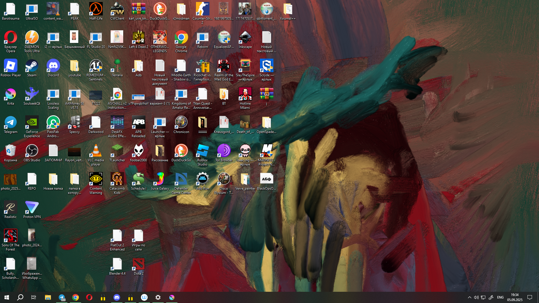The height and width of the screenshot is (303, 539).
Task: Select the Новая папка folder
Action: click(x=53, y=182)
